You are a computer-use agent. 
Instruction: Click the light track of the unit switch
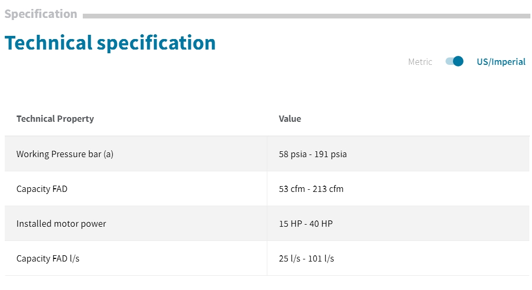pyautogui.click(x=449, y=61)
